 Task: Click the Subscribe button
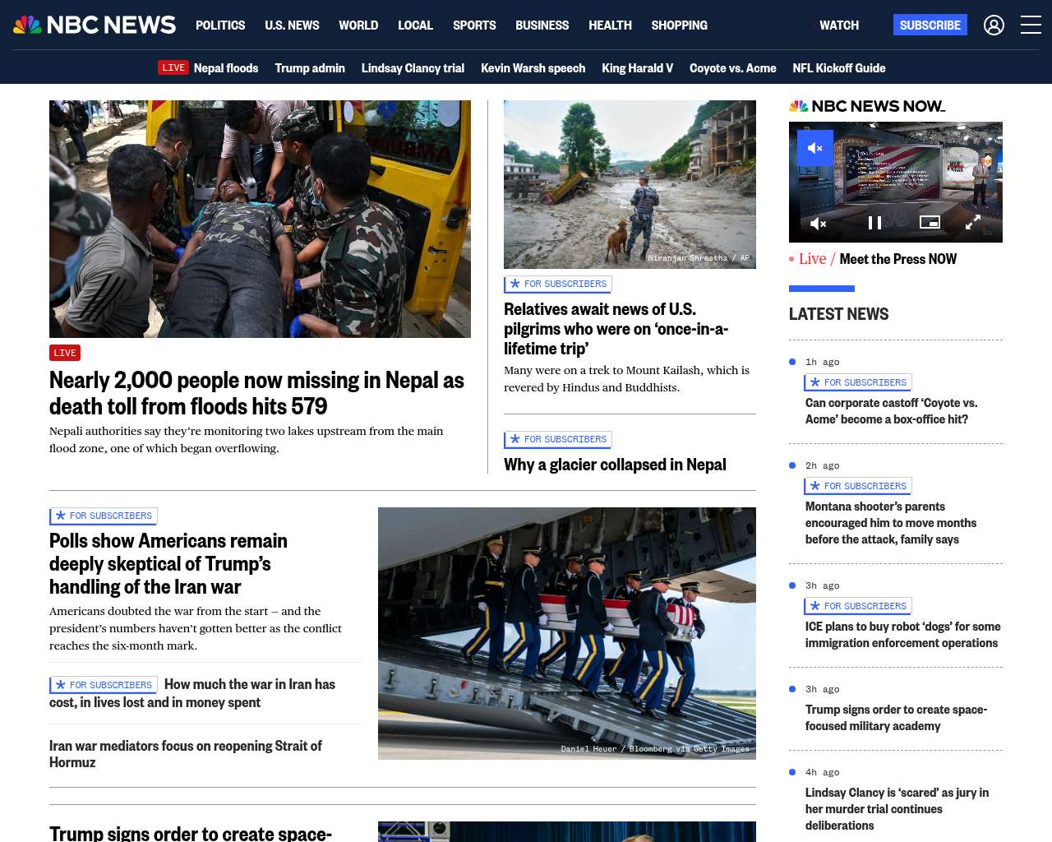click(x=930, y=25)
